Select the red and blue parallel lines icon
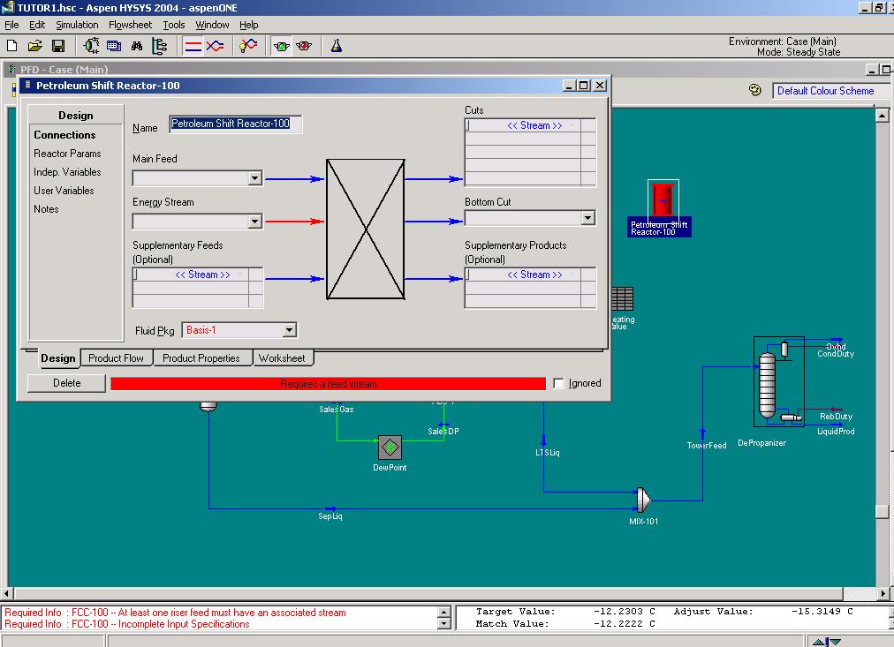Image resolution: width=894 pixels, height=647 pixels. point(193,46)
